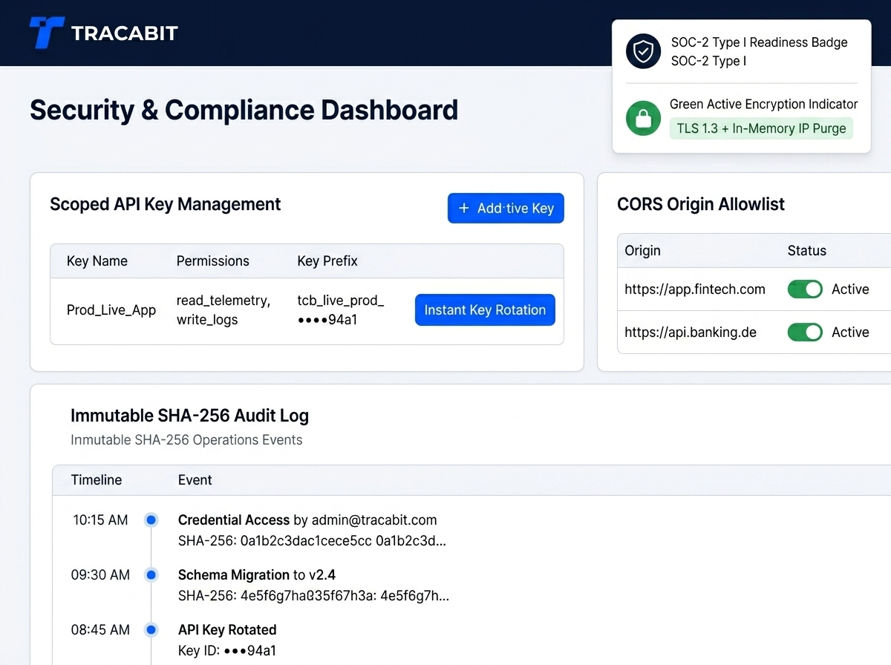
Task: Click the Key Name column header
Action: (x=97, y=261)
